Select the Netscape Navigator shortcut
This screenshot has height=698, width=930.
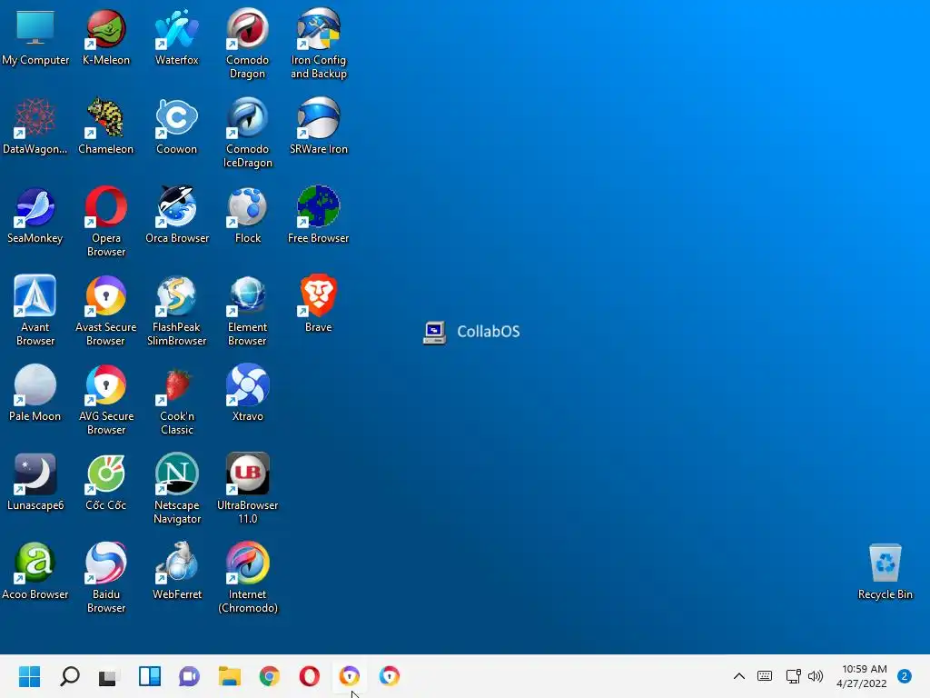[x=177, y=489]
